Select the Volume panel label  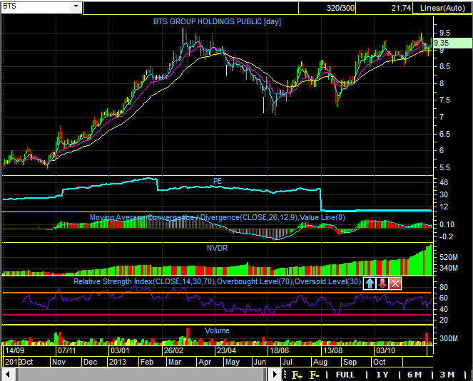(217, 331)
